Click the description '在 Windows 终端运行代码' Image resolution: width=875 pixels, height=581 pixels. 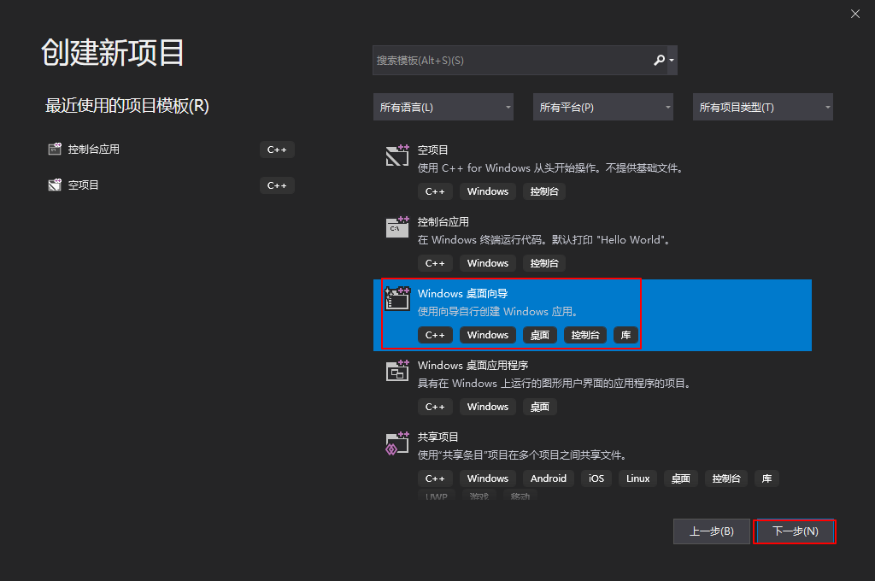(x=544, y=240)
